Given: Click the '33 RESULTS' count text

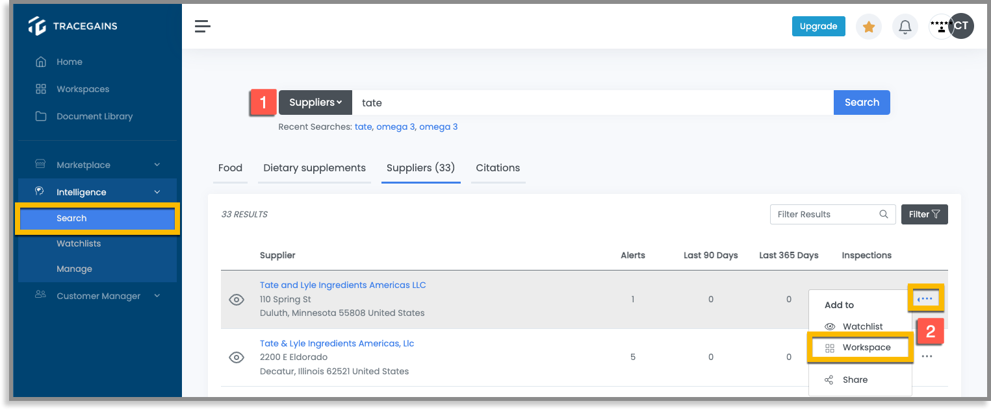Looking at the screenshot, I should pos(244,215).
